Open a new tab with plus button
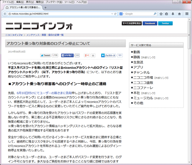Image resolution: width=192 pixels, height=165 pixels. (x=45, y=8)
